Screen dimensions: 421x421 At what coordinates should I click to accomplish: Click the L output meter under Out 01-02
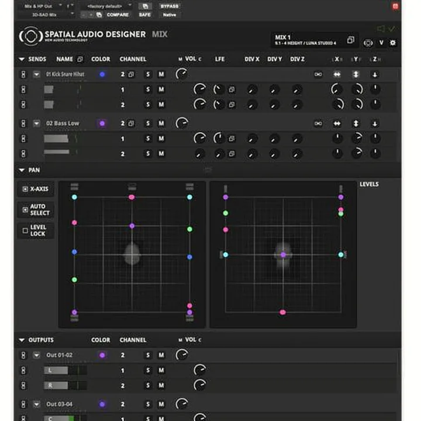(x=65, y=371)
